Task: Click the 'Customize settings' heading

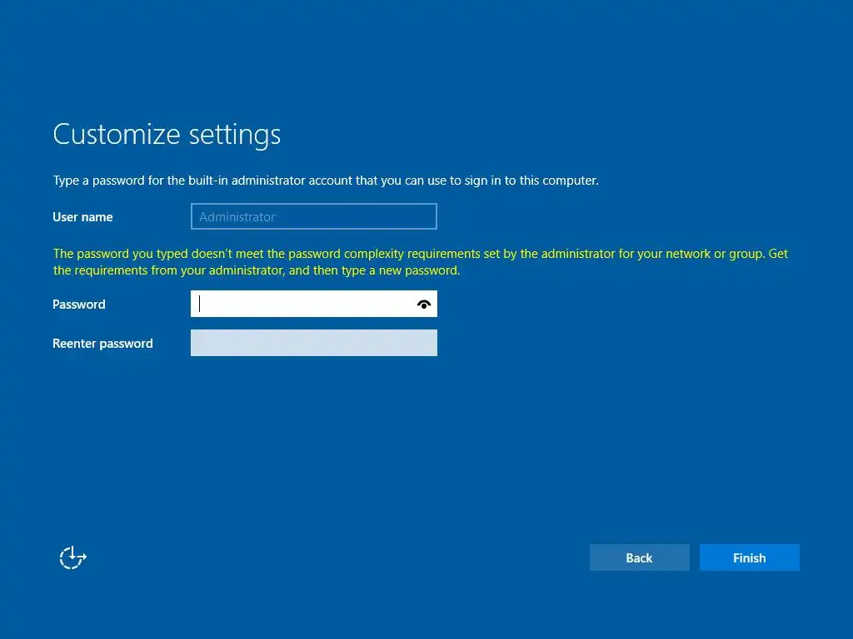Action: pos(167,134)
